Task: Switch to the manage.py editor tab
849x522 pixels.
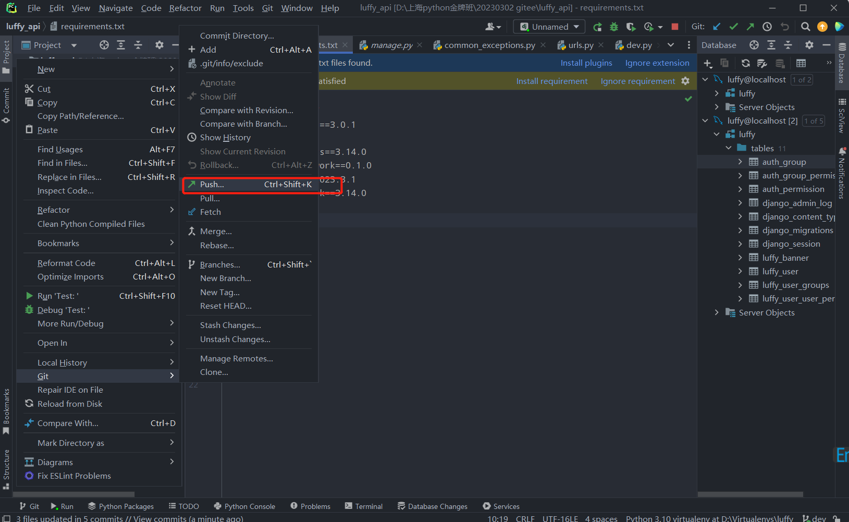Action: [391, 45]
